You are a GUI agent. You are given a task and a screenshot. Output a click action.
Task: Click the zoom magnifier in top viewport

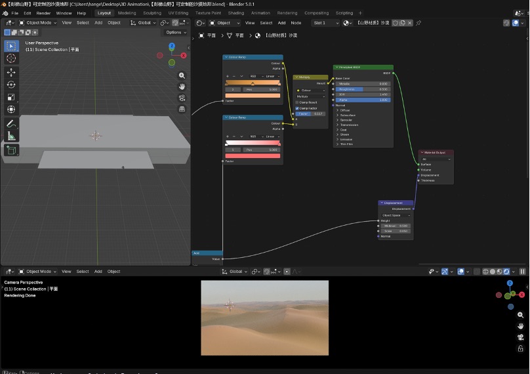[x=182, y=75]
